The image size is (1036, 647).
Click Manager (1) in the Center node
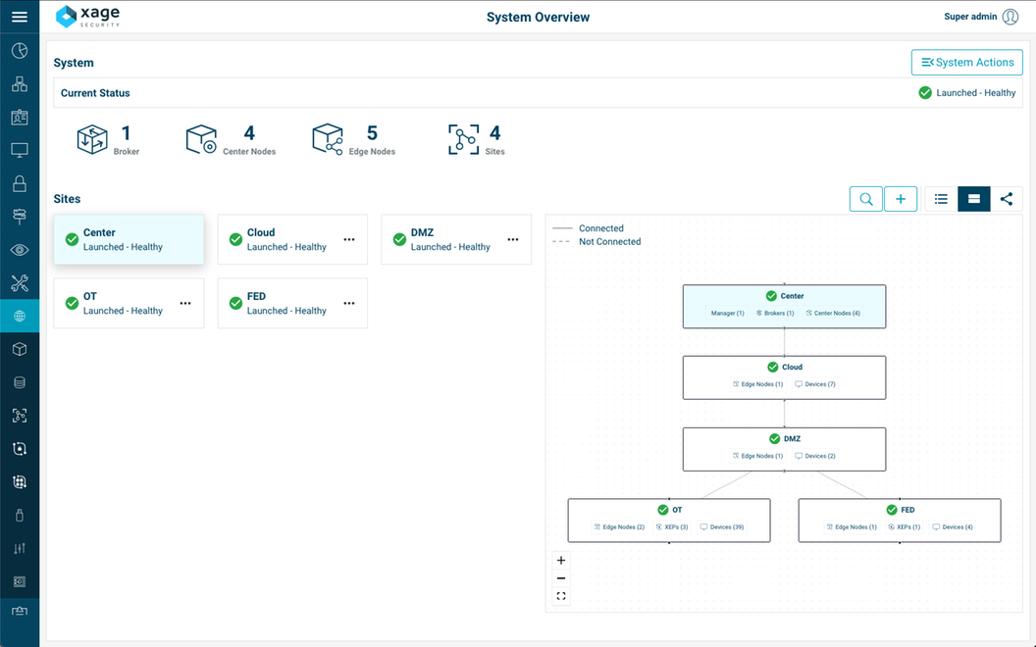pyautogui.click(x=727, y=313)
